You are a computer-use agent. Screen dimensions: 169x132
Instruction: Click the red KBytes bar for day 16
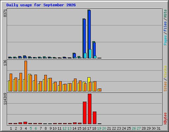pyautogui.click(x=84, y=113)
